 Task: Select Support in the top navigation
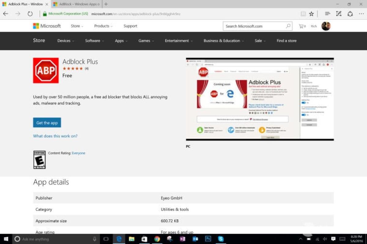click(x=130, y=26)
